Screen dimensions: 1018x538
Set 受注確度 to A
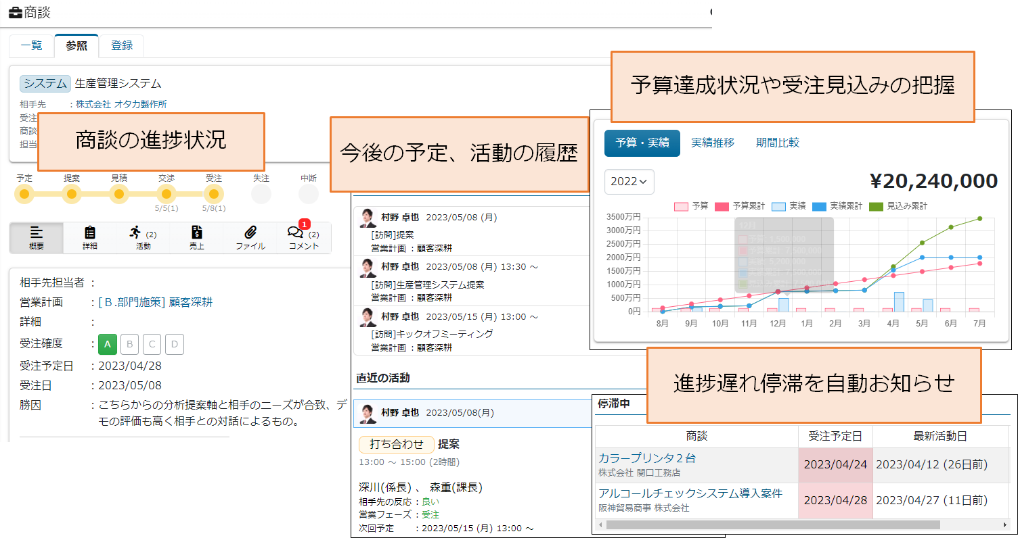point(108,344)
